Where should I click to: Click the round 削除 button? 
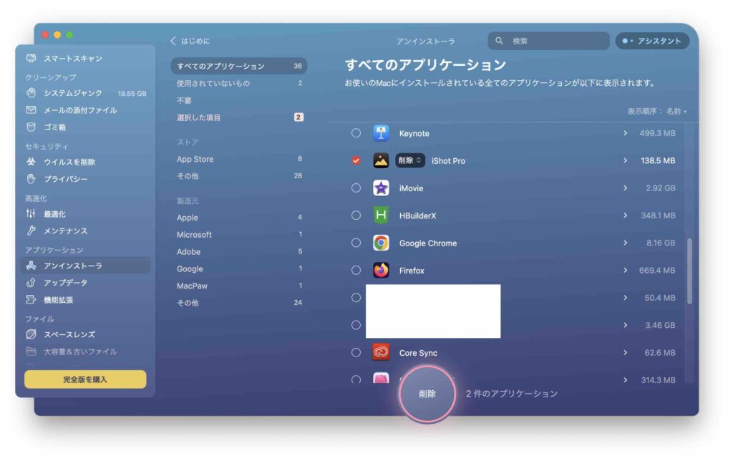click(x=427, y=394)
